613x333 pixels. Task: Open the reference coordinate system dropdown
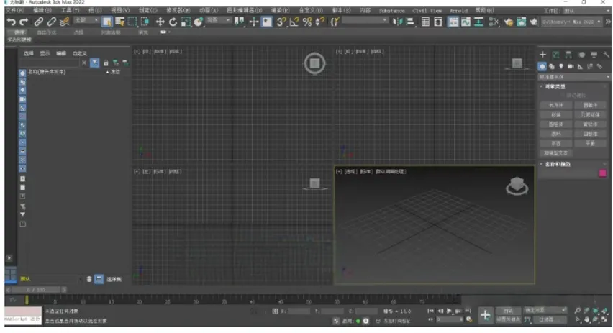[x=218, y=20]
